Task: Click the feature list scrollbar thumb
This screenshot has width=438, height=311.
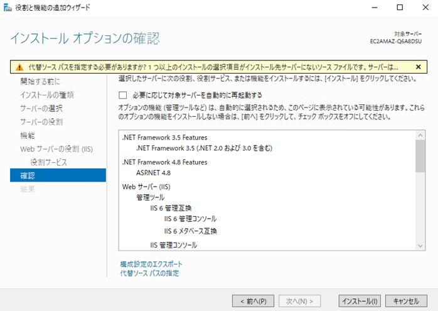Action: [x=420, y=156]
